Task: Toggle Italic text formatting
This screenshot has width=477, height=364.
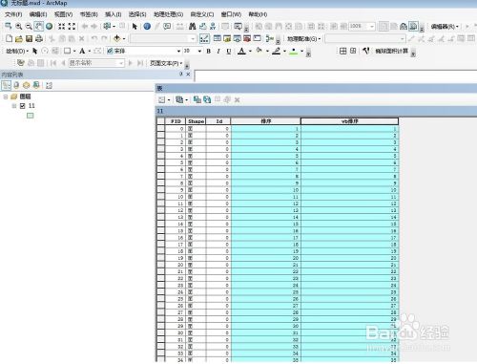Action: [218, 51]
